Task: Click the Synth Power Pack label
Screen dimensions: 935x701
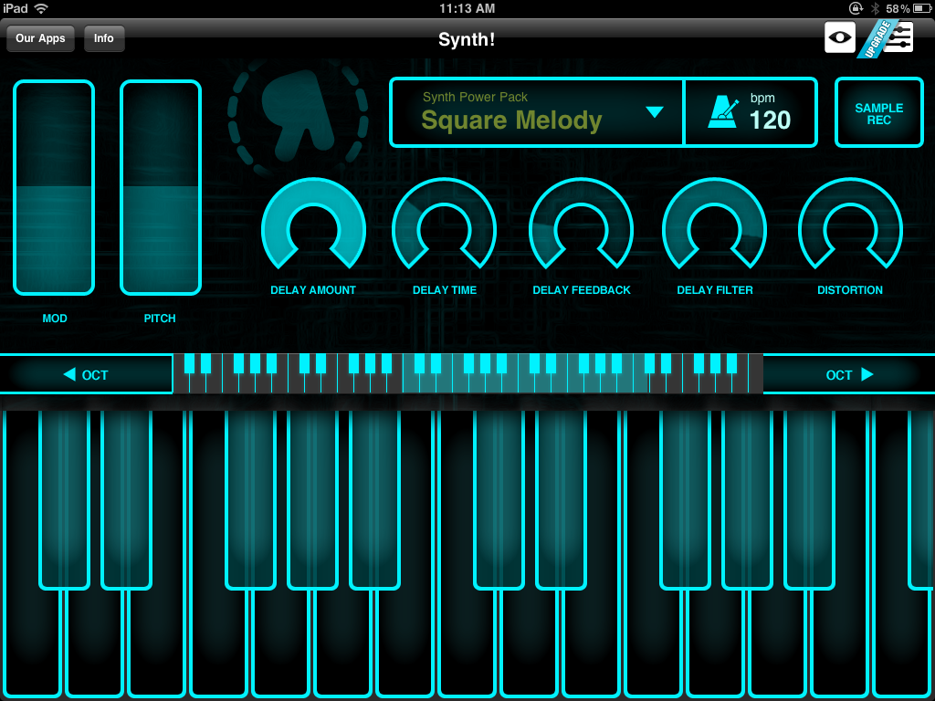Action: pos(475,97)
